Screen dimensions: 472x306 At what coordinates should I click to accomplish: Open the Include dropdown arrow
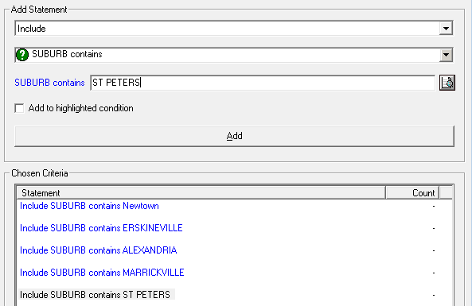tap(446, 29)
